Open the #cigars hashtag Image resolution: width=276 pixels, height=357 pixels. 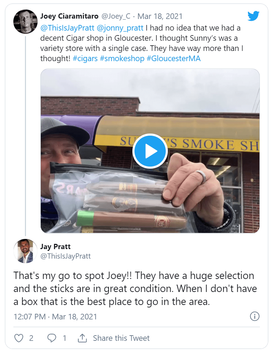pos(85,58)
